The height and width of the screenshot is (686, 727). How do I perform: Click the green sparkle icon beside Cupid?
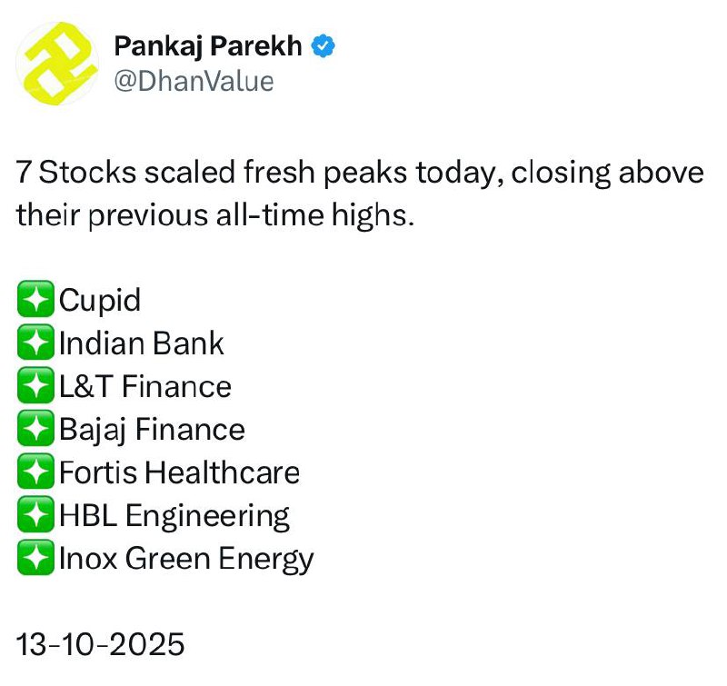(35, 300)
